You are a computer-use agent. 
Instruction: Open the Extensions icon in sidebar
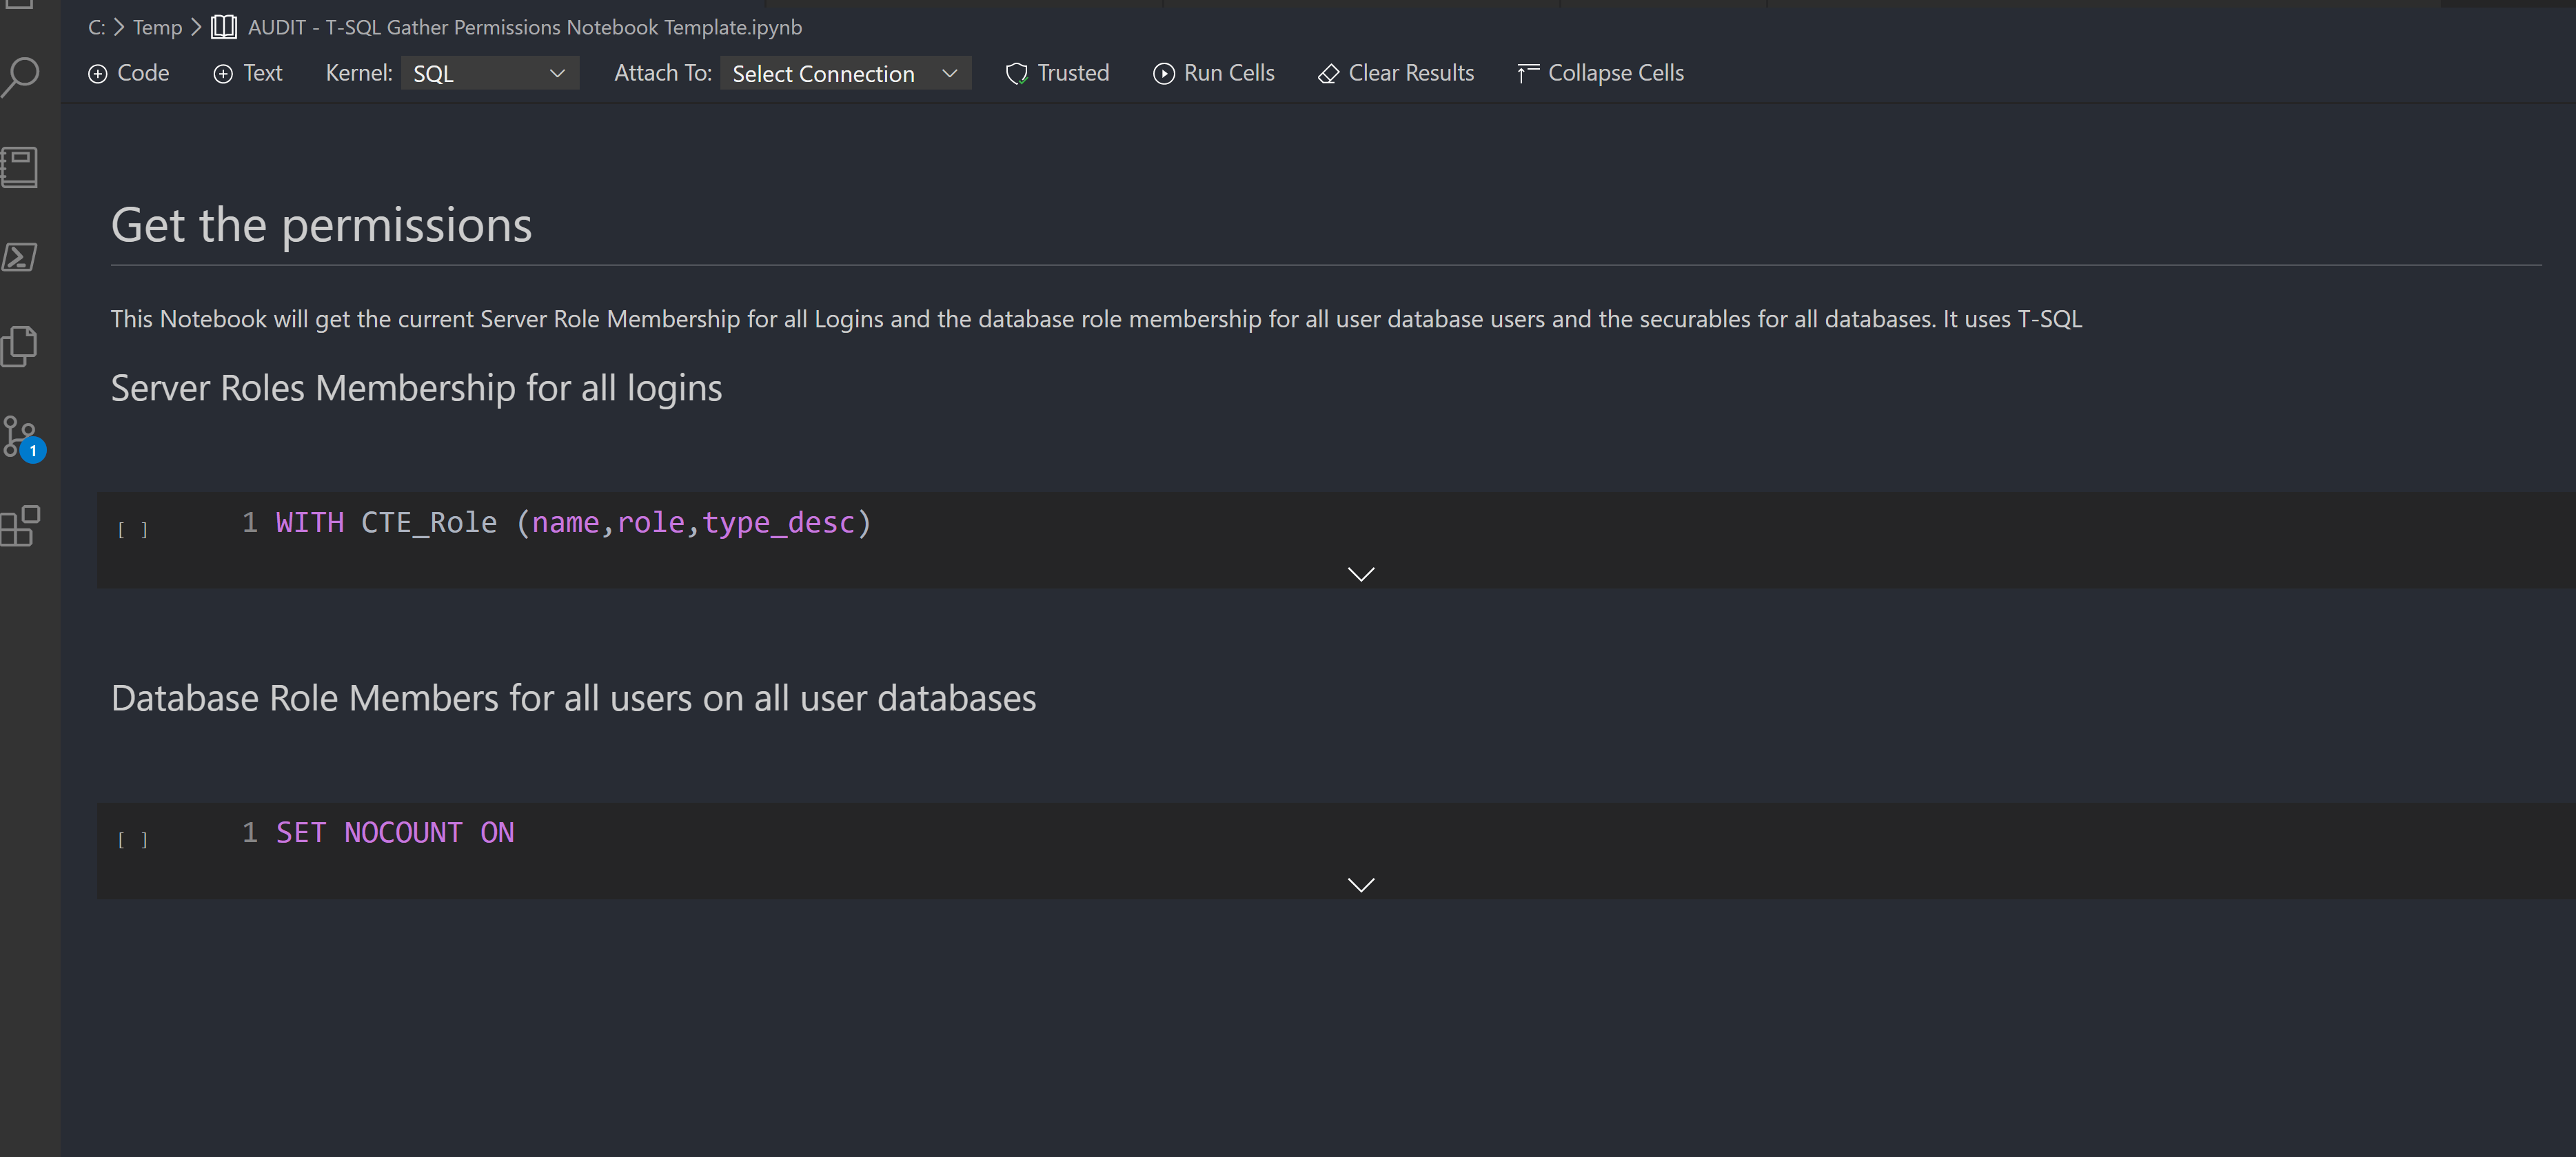[x=20, y=526]
